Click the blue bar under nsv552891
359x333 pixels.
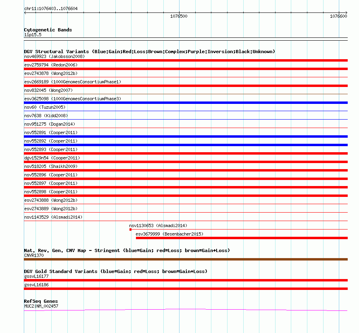pyautogui.click(x=186, y=137)
